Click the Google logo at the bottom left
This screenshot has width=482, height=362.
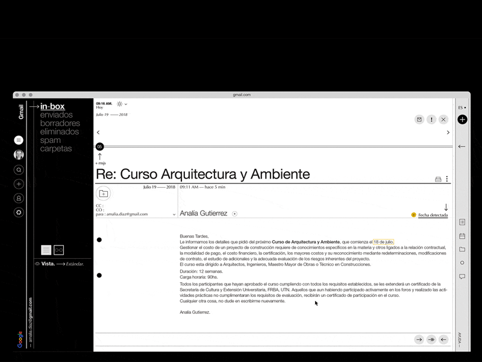click(20, 340)
